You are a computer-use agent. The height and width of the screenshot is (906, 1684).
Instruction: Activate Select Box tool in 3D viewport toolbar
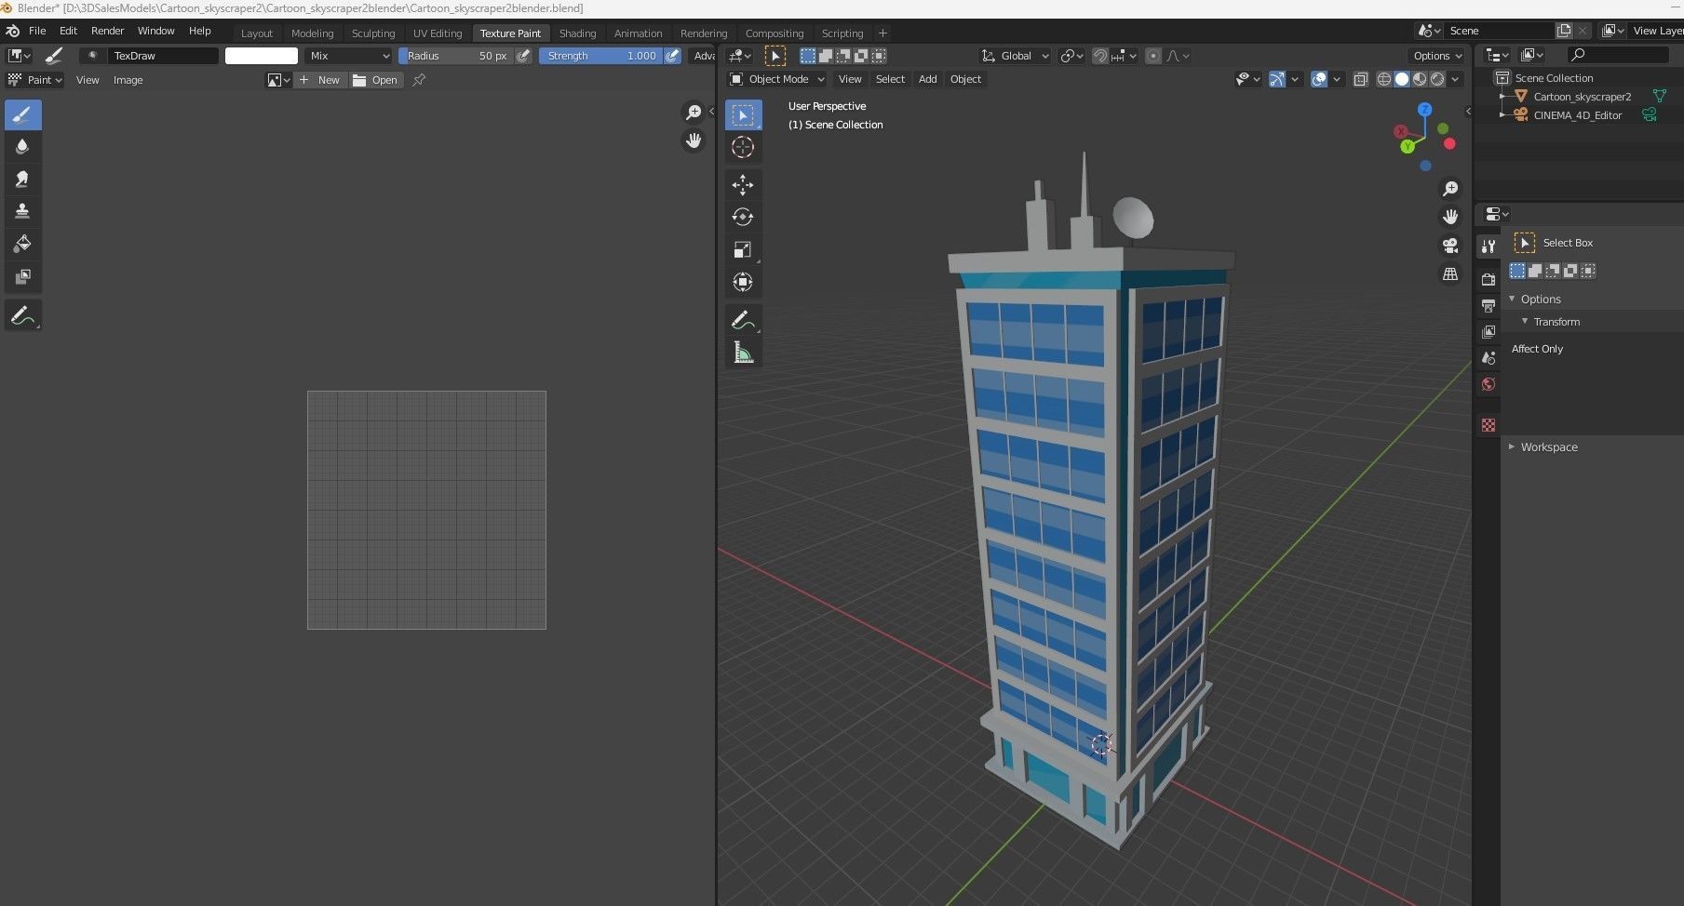tap(743, 115)
